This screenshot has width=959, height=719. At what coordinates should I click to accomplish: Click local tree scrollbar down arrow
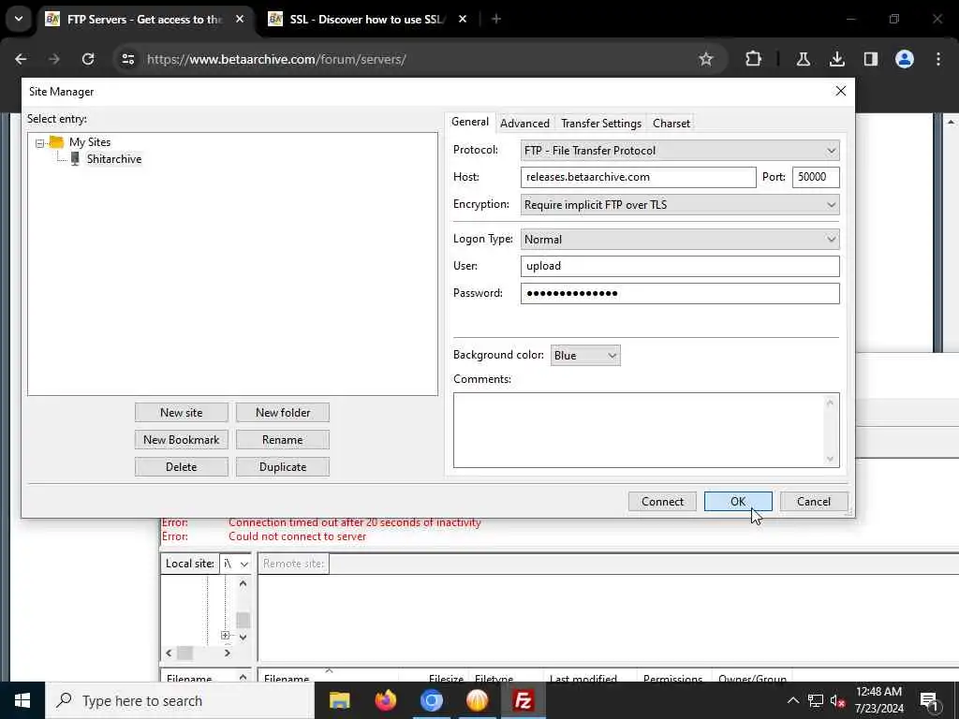pos(243,637)
